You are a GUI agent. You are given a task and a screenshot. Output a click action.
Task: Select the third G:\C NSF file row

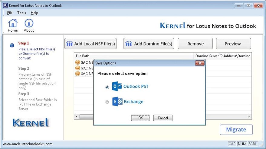[84, 74]
